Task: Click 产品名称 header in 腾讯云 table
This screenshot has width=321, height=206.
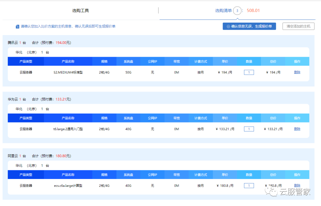Action: (x=68, y=62)
